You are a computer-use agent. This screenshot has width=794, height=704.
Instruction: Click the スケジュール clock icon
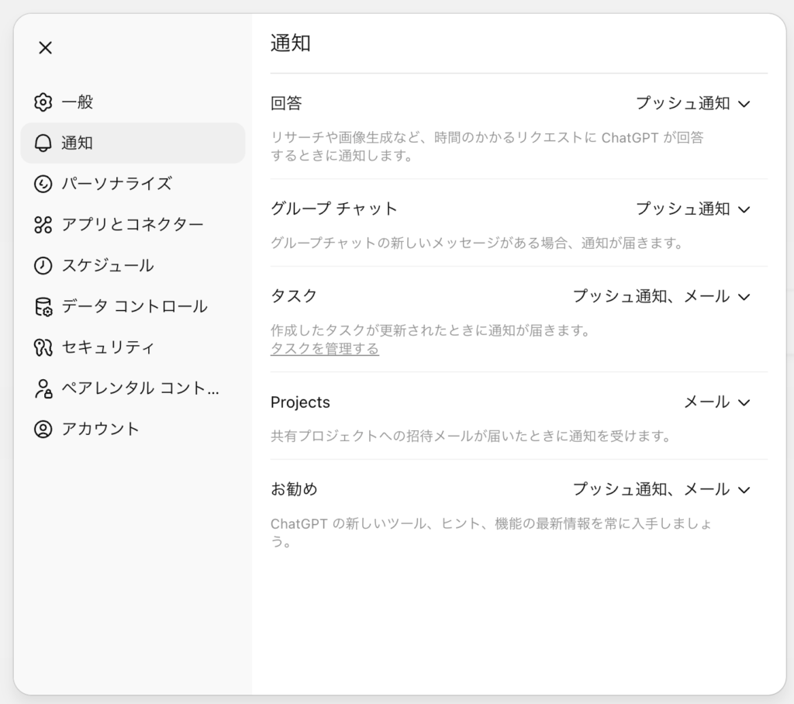pyautogui.click(x=43, y=266)
